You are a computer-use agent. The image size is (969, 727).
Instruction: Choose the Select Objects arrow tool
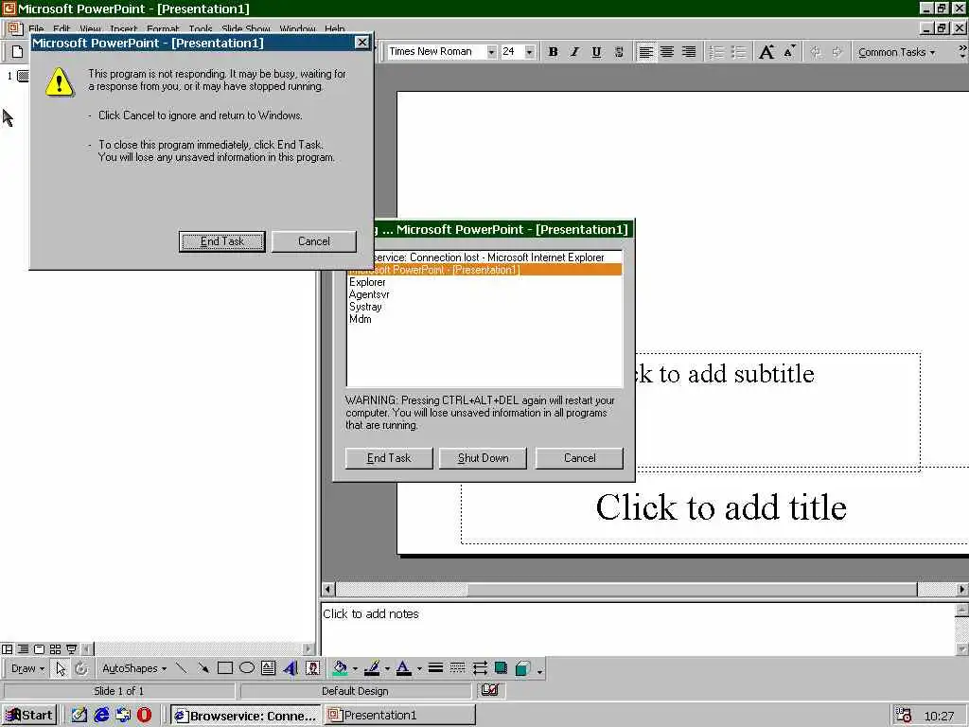click(61, 668)
